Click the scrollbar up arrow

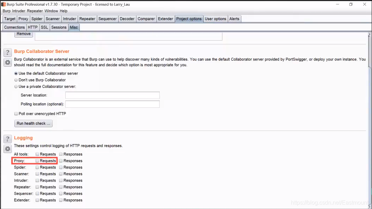370,35
